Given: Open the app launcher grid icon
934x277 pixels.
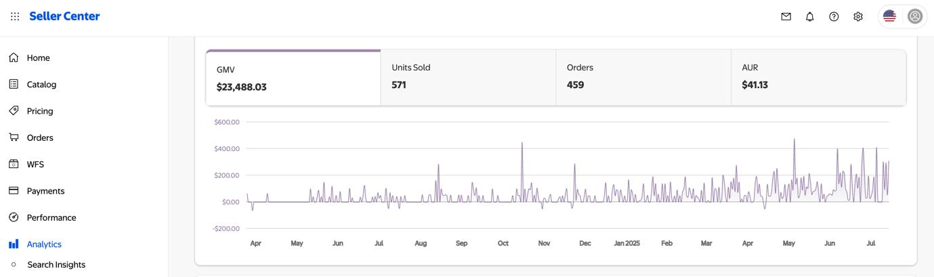Looking at the screenshot, I should [15, 16].
